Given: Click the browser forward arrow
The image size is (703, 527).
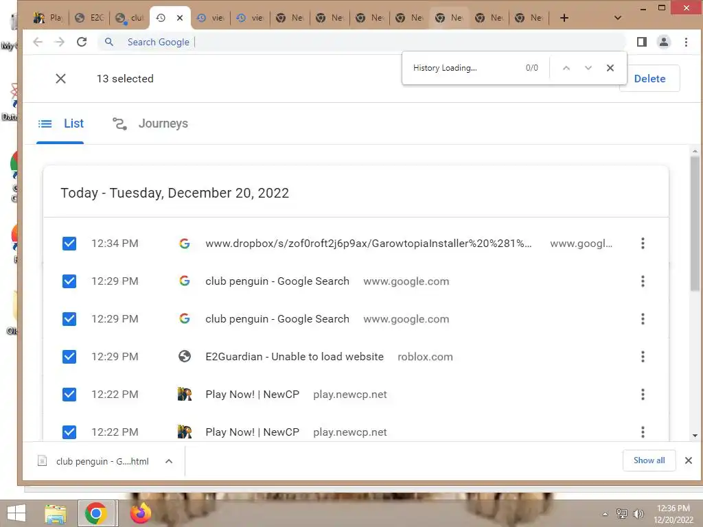Looking at the screenshot, I should (x=59, y=42).
